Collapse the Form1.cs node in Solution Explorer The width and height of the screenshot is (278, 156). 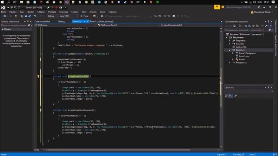click(x=230, y=50)
